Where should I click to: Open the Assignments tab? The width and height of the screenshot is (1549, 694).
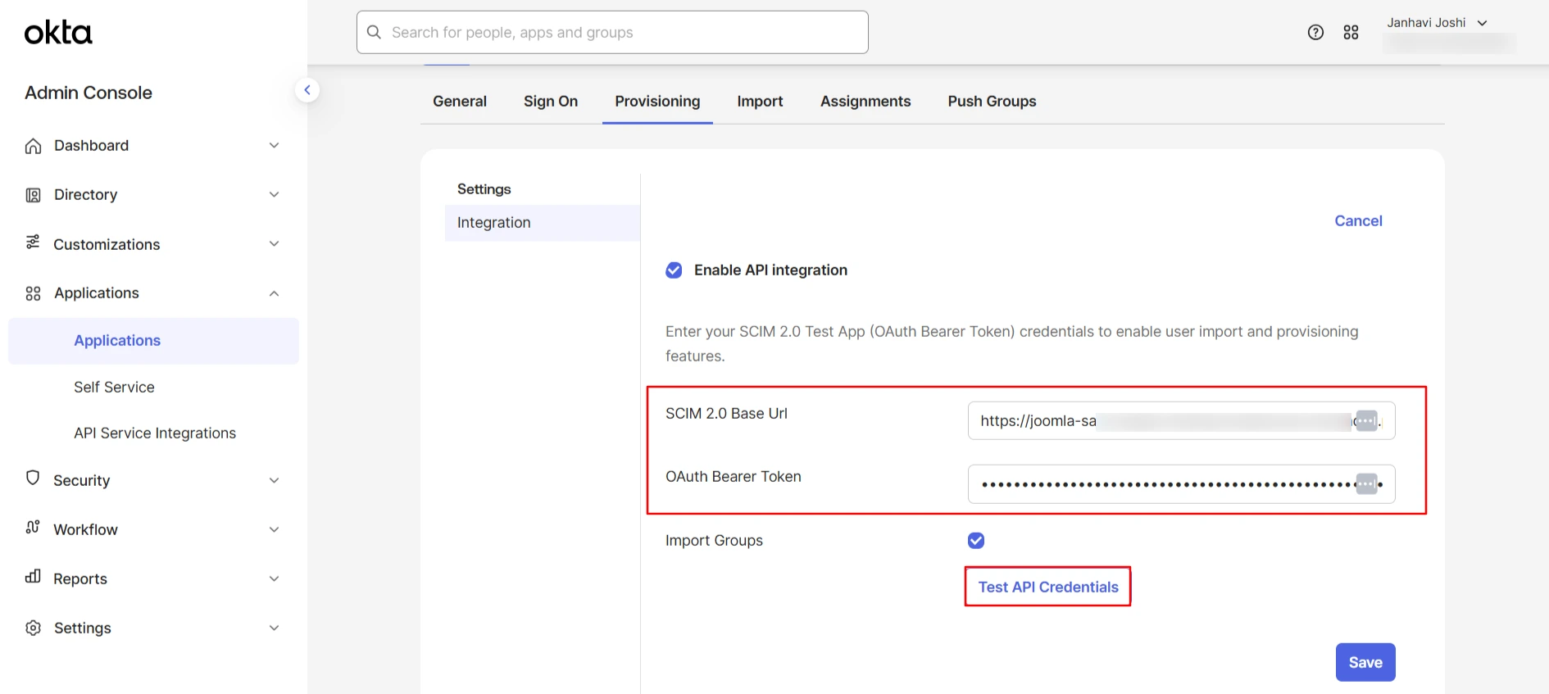865,102
